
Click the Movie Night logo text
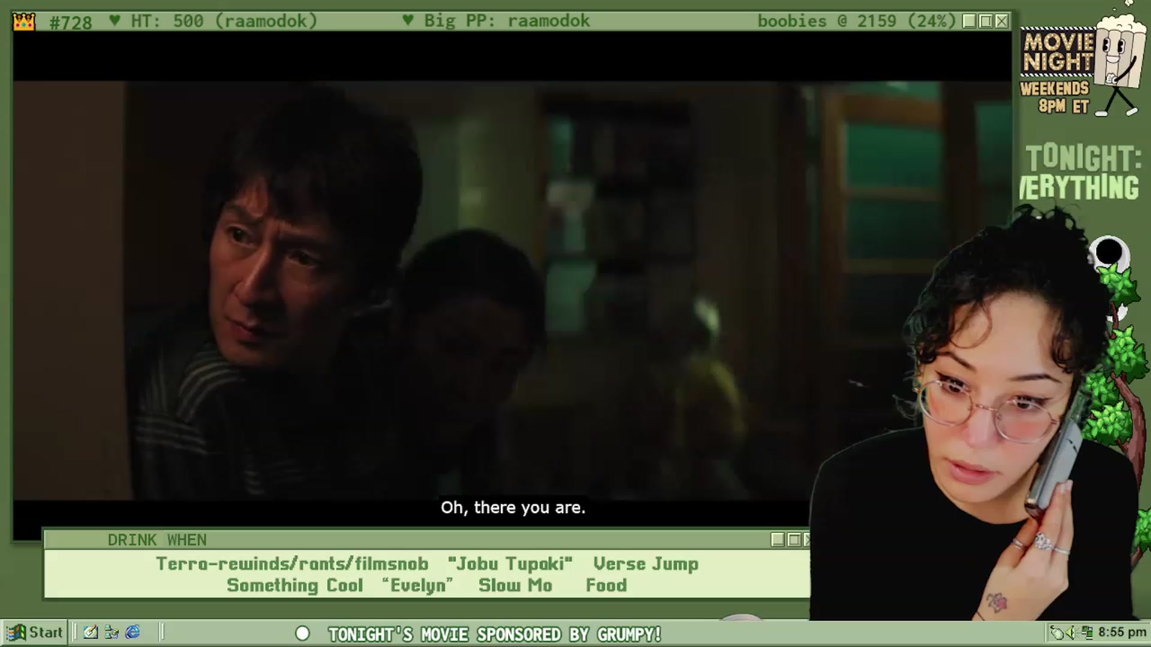(1058, 52)
